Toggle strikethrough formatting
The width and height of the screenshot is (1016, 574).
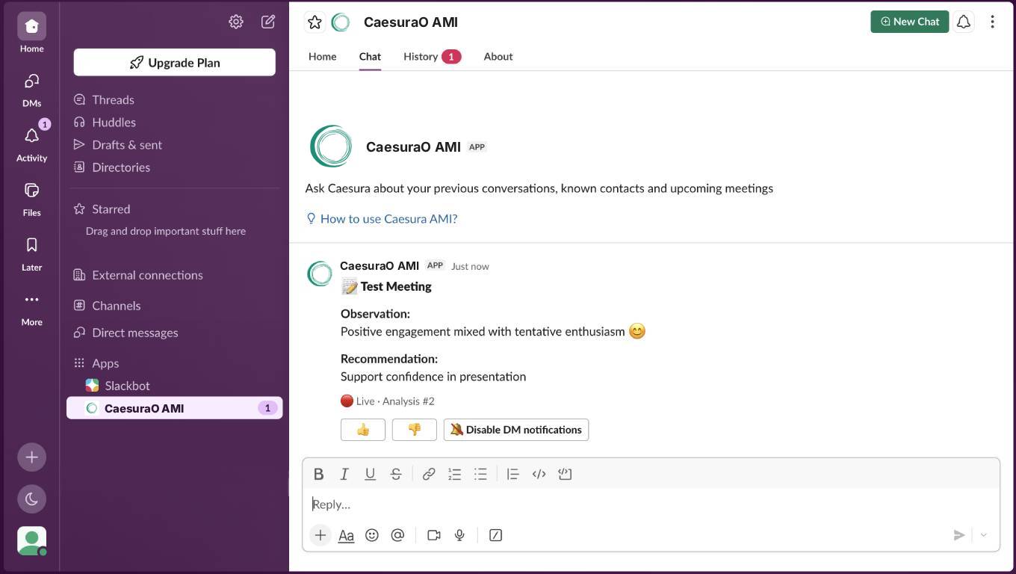396,474
